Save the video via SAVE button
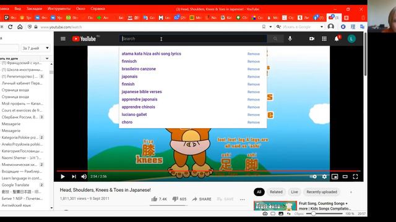Screen dimensions: 396x222 pos(225,199)
